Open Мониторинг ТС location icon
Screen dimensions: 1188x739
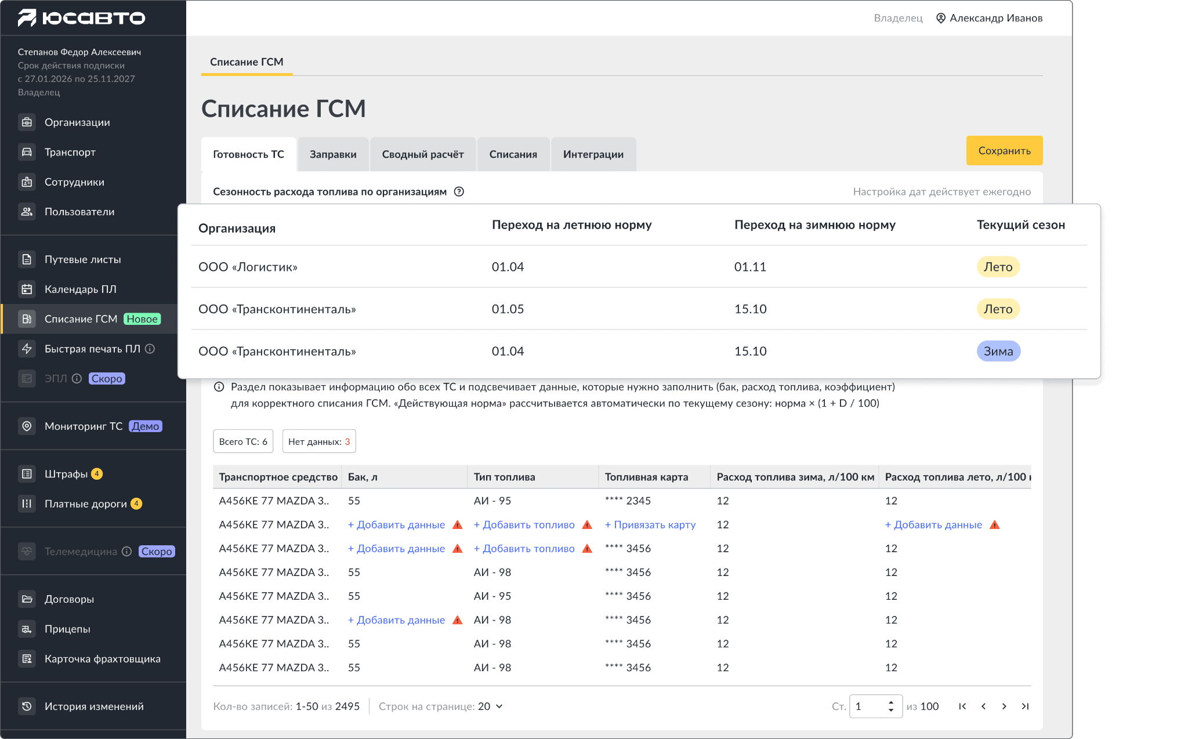pyautogui.click(x=27, y=426)
